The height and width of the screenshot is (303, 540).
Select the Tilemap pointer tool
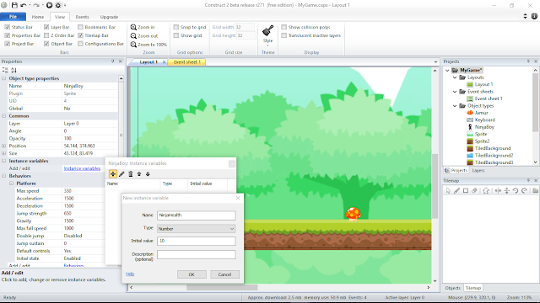point(448,191)
